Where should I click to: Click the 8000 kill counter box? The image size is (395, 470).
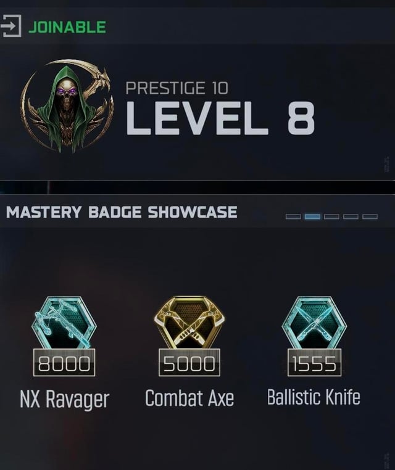(x=64, y=363)
